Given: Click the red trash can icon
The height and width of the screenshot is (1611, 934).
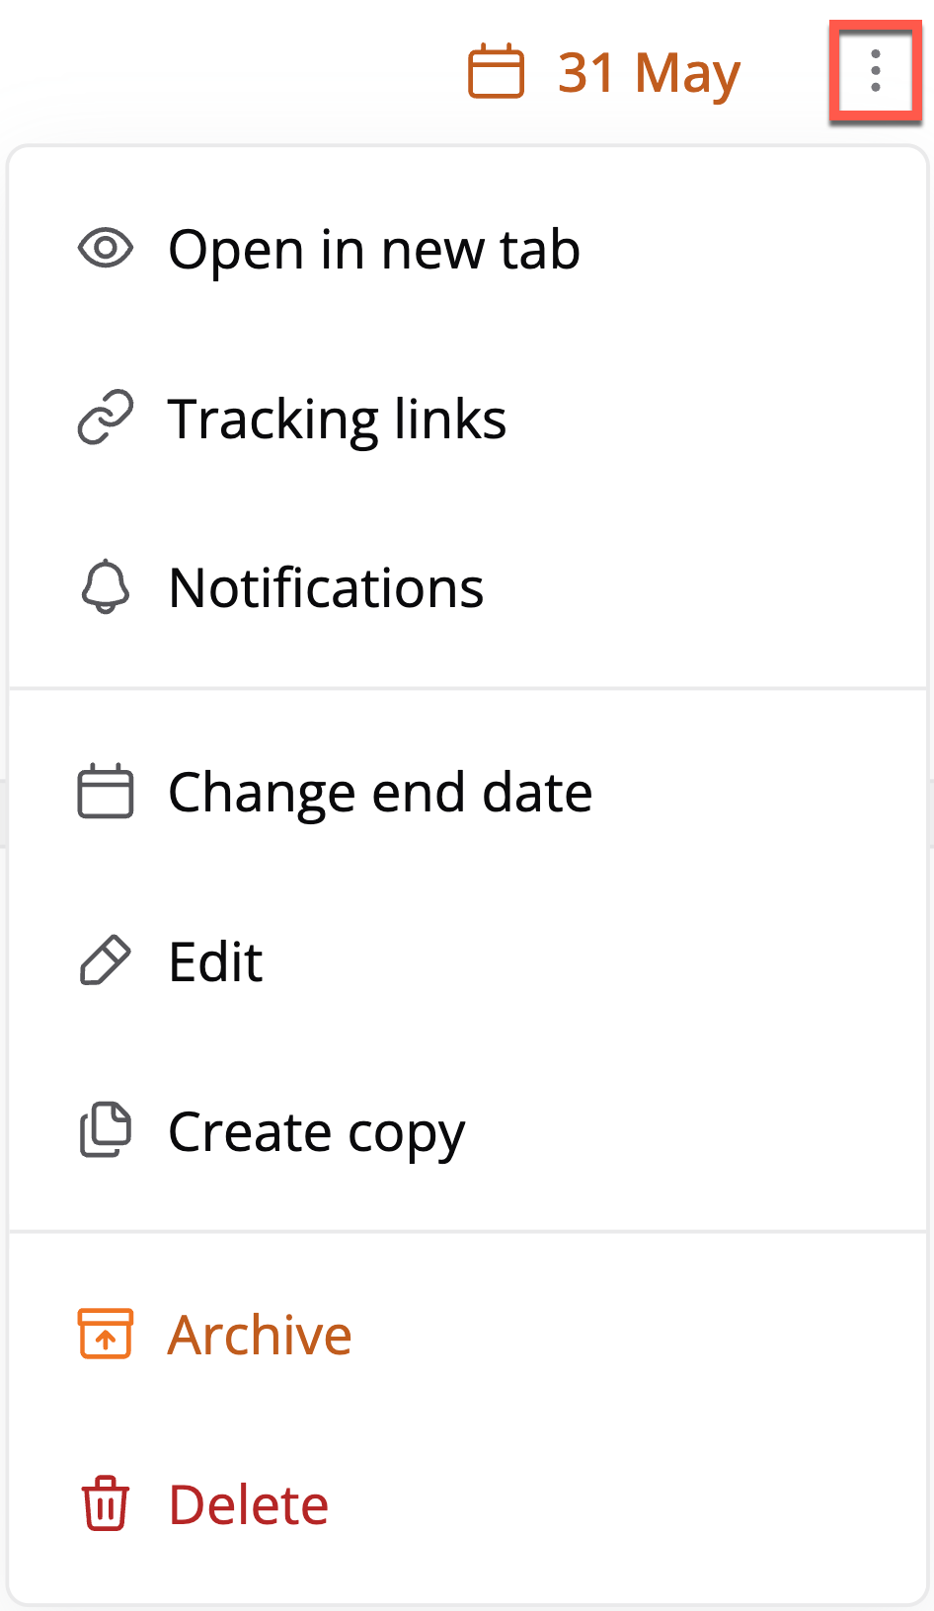Looking at the screenshot, I should coord(106,1503).
